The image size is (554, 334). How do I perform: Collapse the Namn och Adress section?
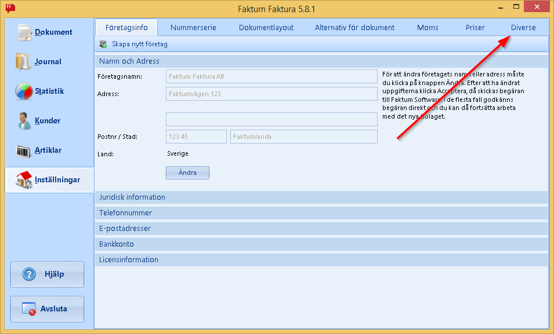[321, 61]
